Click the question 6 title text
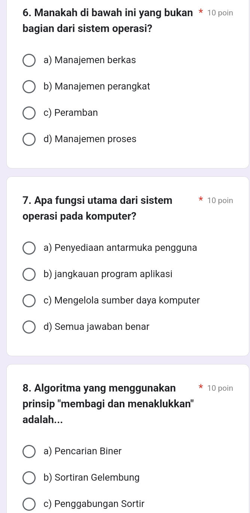Screen dimensions: 250x513 (x=108, y=12)
